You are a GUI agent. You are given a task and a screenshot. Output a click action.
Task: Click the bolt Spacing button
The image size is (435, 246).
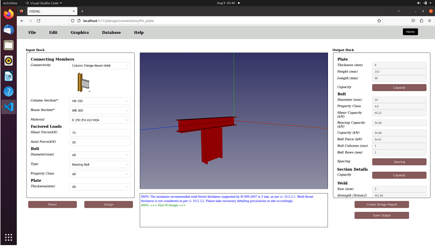pyautogui.click(x=399, y=162)
